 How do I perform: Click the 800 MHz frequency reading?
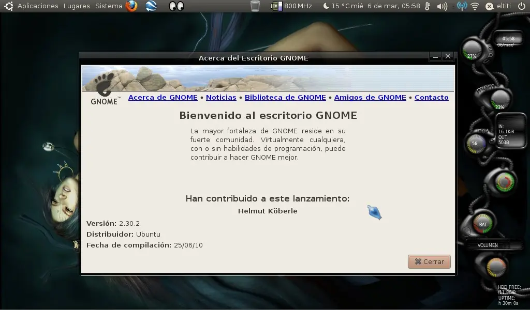pos(298,6)
